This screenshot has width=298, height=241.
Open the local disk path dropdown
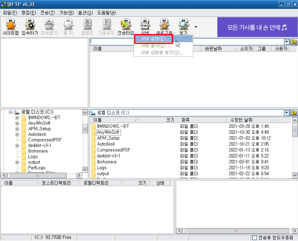[286, 113]
